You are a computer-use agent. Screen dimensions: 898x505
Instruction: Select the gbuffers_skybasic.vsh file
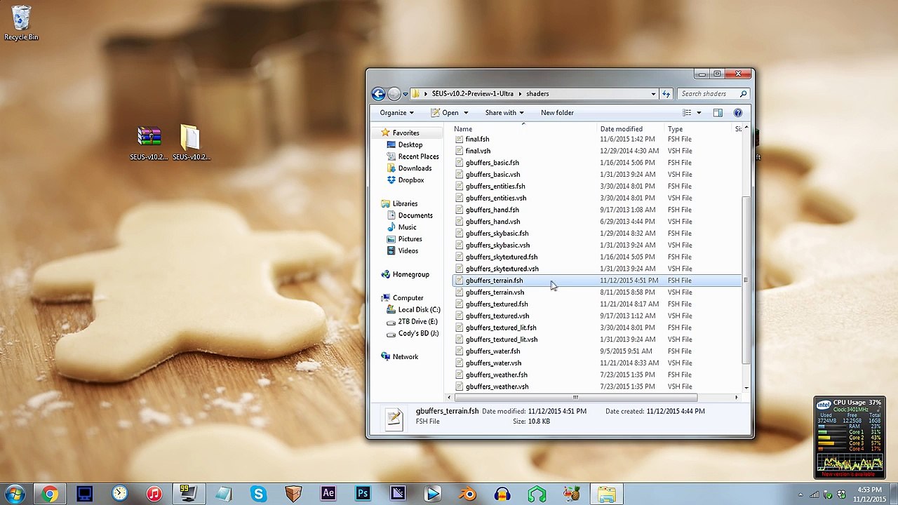click(497, 245)
